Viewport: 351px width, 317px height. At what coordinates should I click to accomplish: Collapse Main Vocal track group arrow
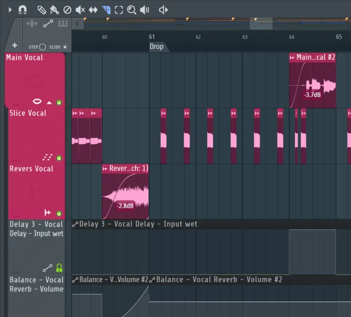[49, 103]
